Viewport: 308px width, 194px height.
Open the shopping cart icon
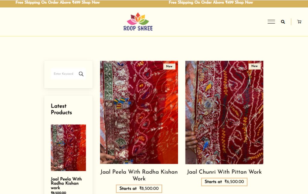[x=299, y=22]
